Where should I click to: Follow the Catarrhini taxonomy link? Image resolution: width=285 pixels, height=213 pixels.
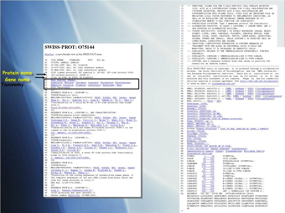pos(94,85)
